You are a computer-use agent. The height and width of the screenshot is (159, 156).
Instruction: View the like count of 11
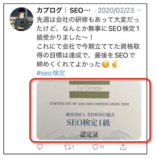tap(101, 147)
